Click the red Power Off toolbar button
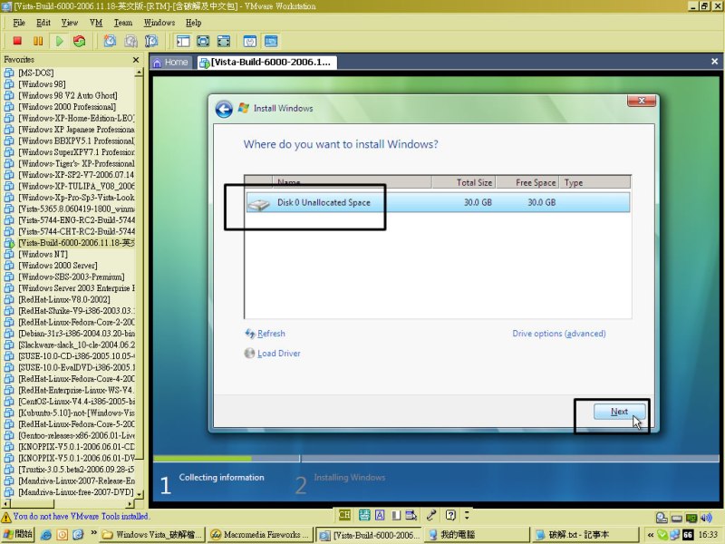 [x=17, y=41]
